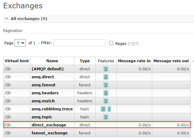
Task: Open the fanout_exchange exchange
Action: point(49,133)
